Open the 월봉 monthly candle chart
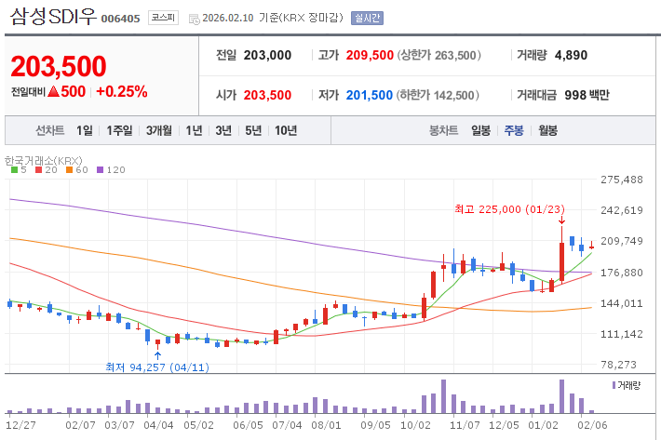661x440 pixels. 547,130
